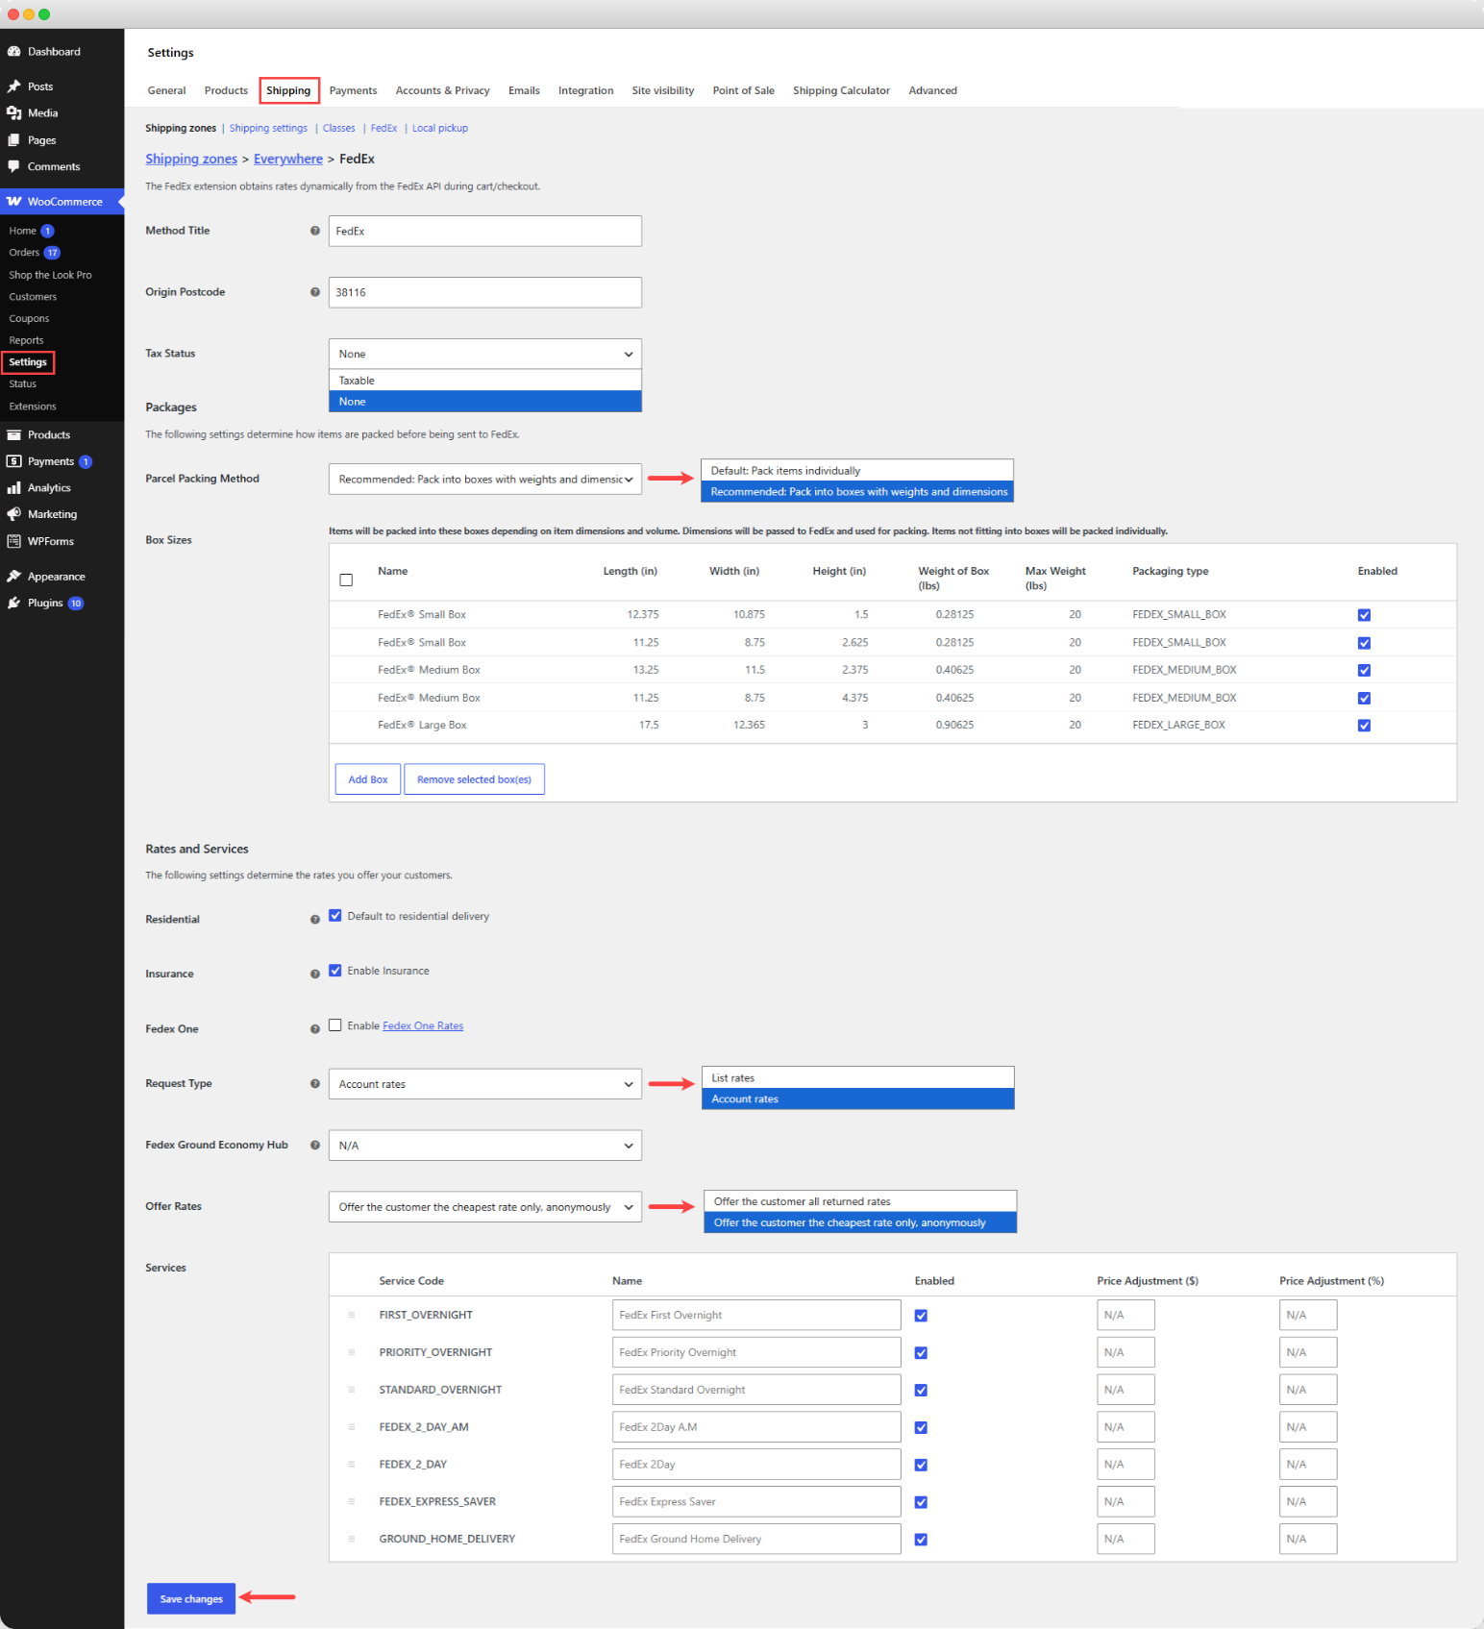Disable the FedEx Large Box enabled checkbox
1484x1629 pixels.
point(1364,726)
